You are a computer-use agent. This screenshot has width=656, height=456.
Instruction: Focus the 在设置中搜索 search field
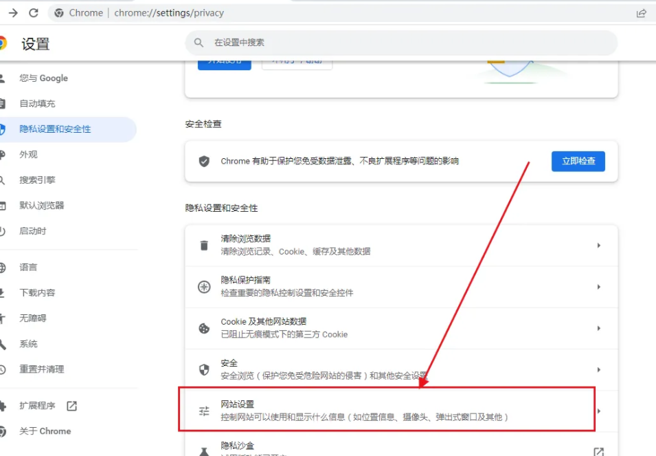pos(401,43)
